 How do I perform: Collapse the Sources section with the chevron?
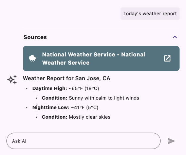coord(175,37)
